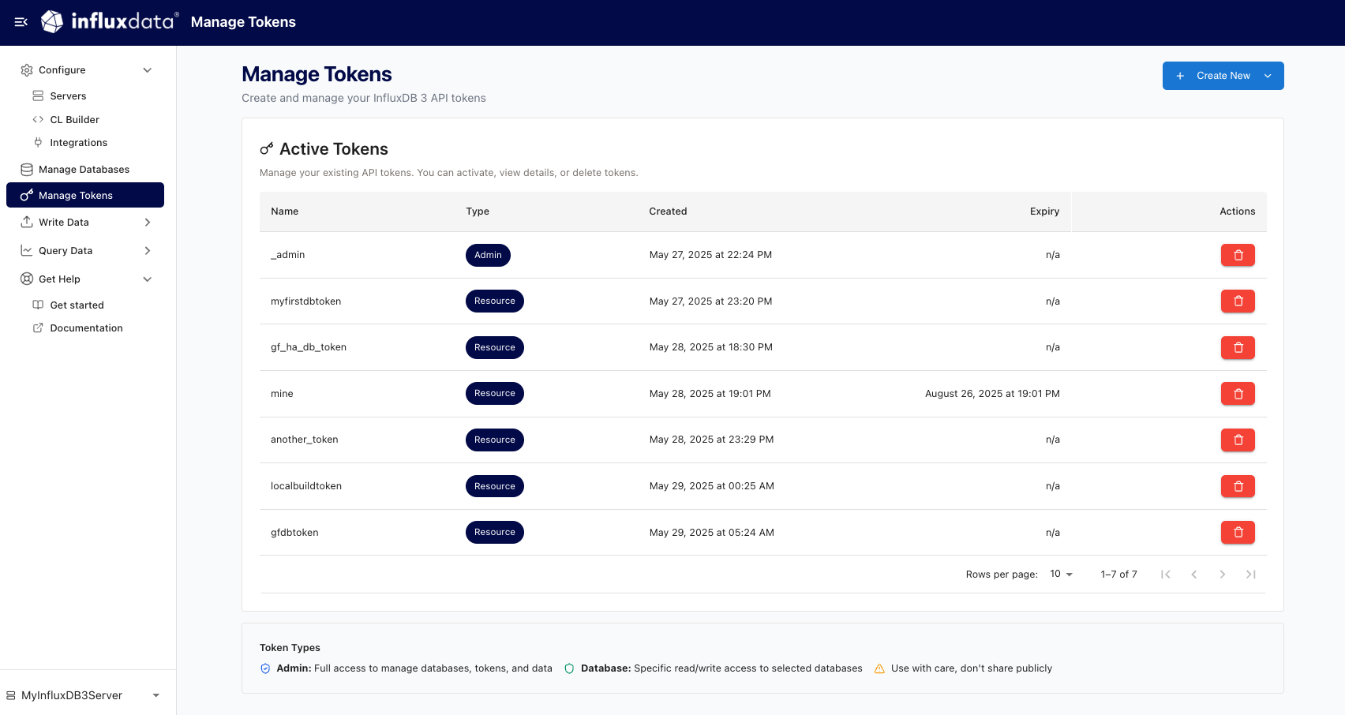This screenshot has width=1345, height=715.
Task: Delete the localbuildtoken token
Action: [x=1238, y=486]
